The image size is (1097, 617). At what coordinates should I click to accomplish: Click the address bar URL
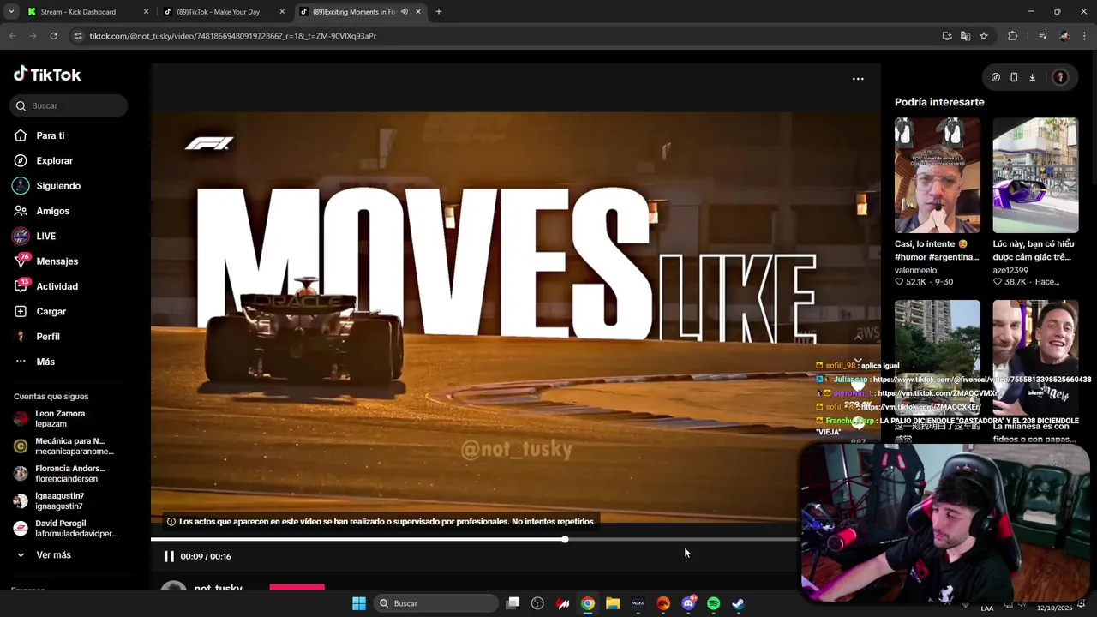point(232,36)
